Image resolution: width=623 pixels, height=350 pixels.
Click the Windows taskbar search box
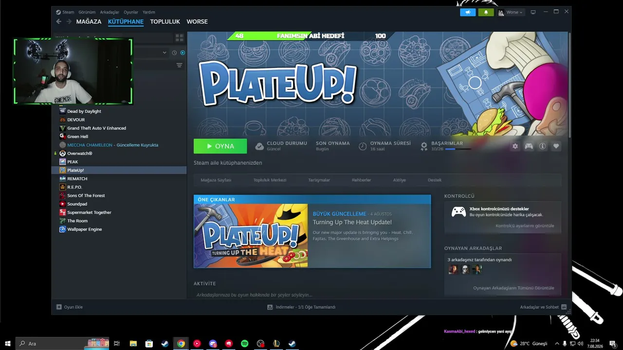coord(62,343)
